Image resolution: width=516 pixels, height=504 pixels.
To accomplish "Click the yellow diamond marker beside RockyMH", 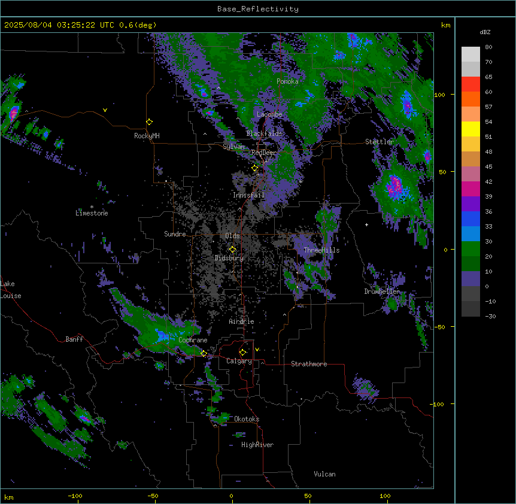I will pyautogui.click(x=150, y=122).
